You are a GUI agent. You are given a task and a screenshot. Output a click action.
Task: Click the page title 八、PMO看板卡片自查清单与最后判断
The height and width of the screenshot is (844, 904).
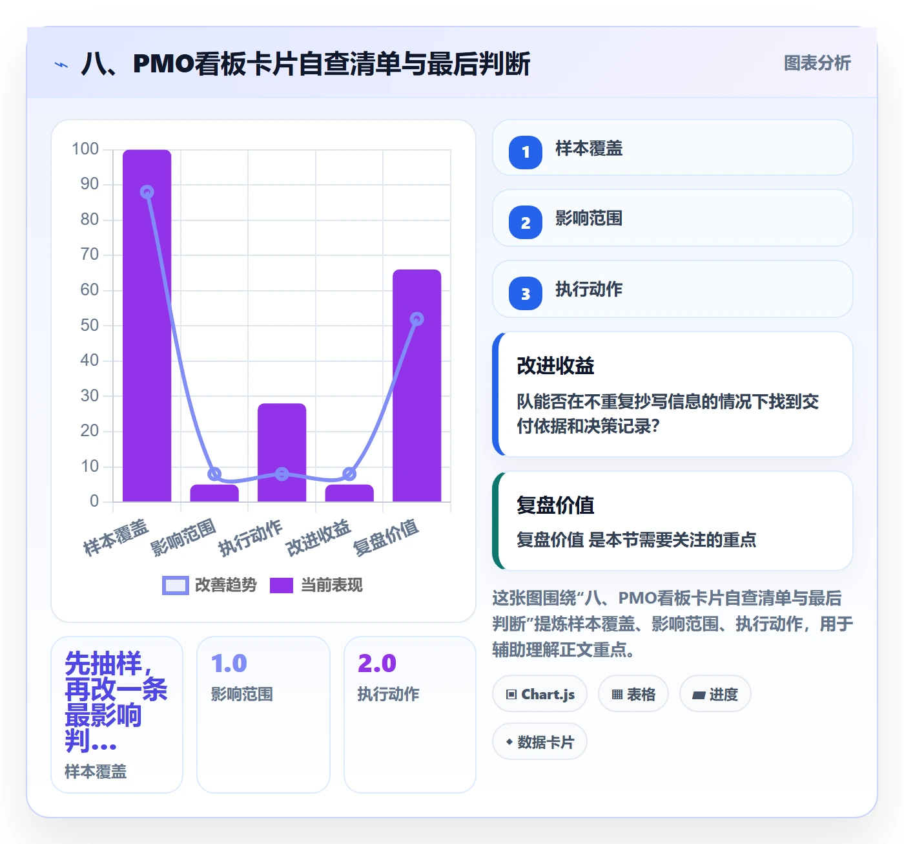click(306, 64)
